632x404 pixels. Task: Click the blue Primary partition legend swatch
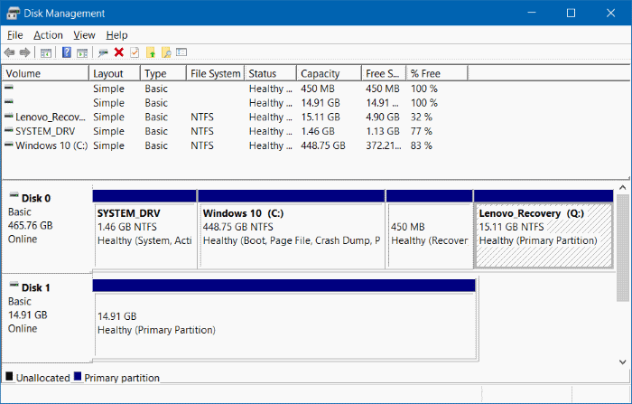pos(78,376)
